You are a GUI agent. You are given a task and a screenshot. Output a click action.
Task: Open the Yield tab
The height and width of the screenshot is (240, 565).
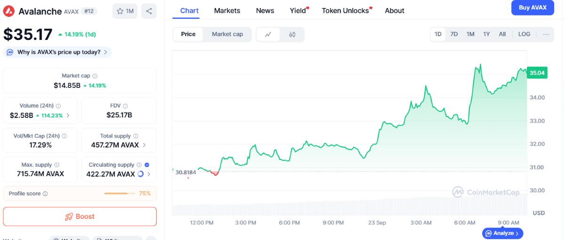coord(298,10)
